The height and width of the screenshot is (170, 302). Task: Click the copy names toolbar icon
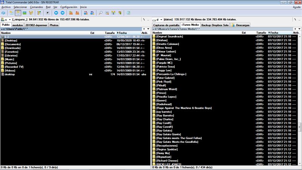[120, 13]
